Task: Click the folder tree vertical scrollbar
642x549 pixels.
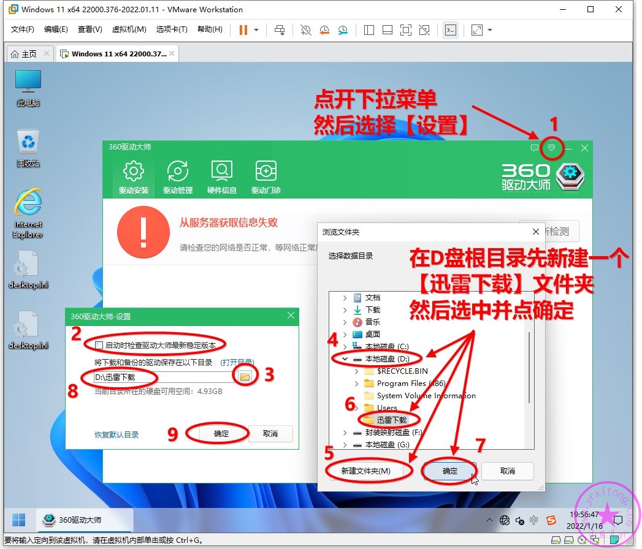Action: pos(529,368)
